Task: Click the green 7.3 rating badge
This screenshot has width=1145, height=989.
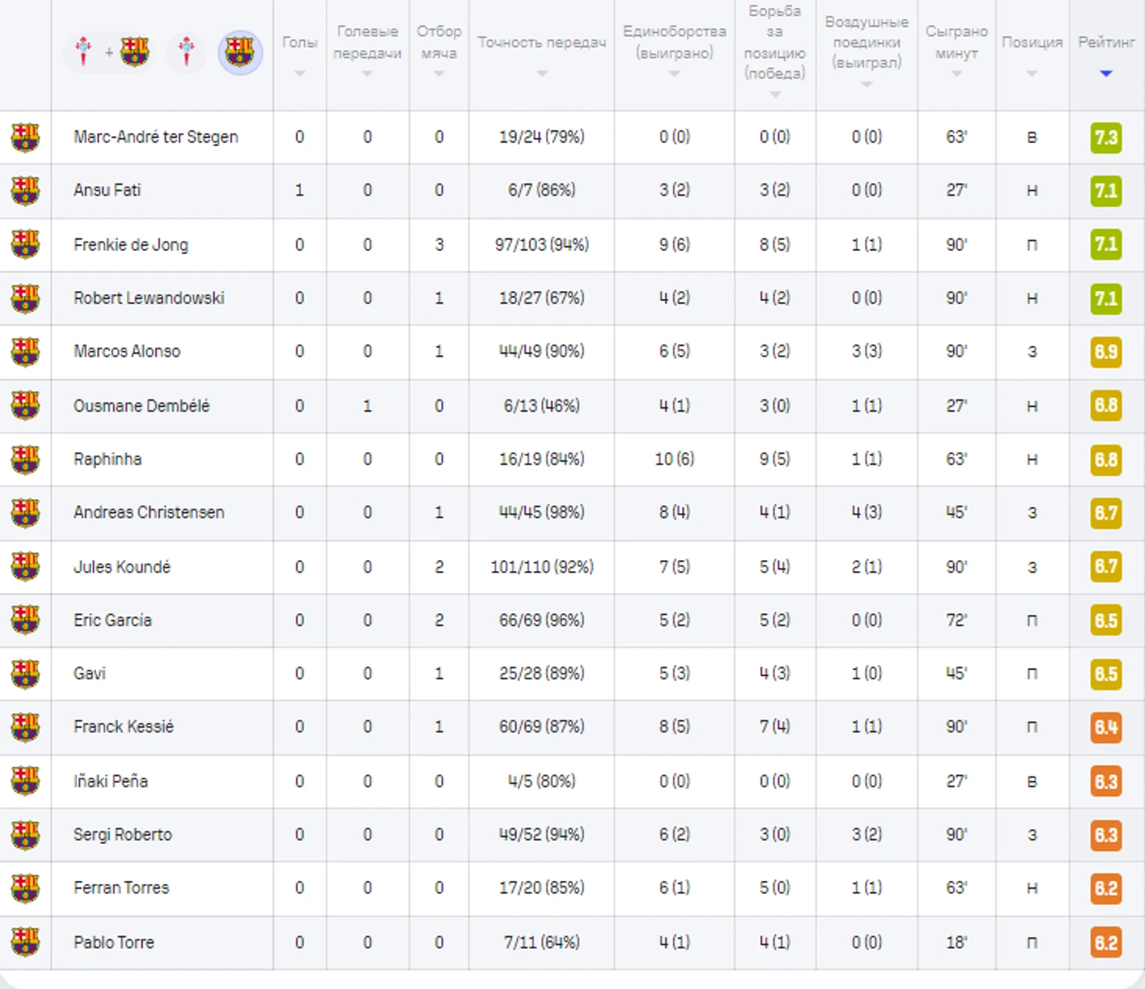Action: coord(1106,138)
